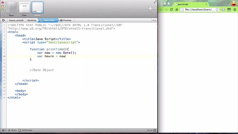
Task: Click the Chrome back arrow
Action: click(161, 9)
